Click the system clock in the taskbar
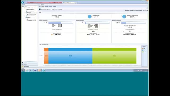This screenshot has height=96, width=170. (x=145, y=70)
